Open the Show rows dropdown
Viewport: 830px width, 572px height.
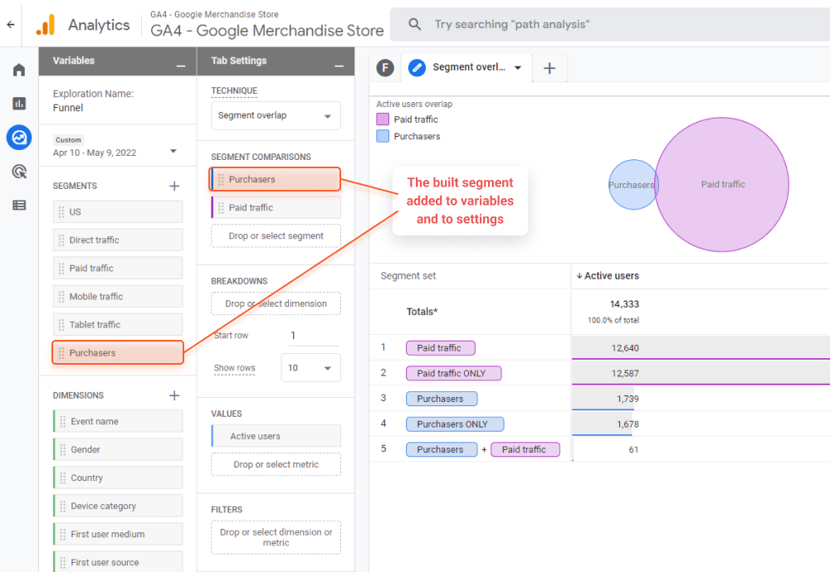coord(310,367)
